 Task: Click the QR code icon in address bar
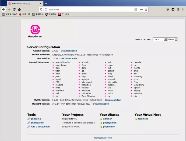[x=136, y=9]
